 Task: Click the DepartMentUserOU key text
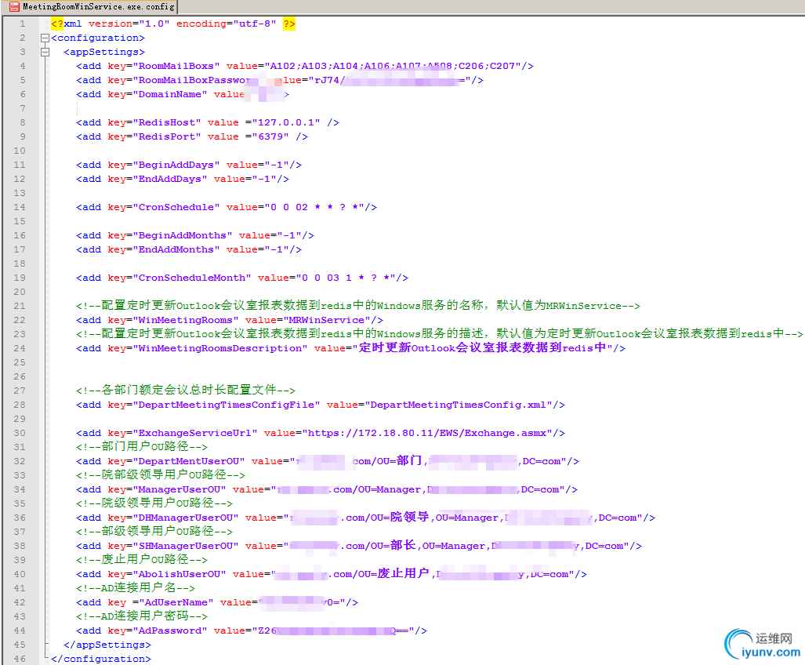coord(189,462)
